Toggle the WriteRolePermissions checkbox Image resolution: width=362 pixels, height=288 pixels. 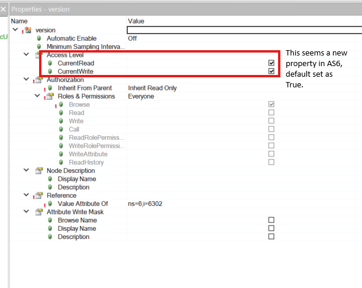[271, 146]
